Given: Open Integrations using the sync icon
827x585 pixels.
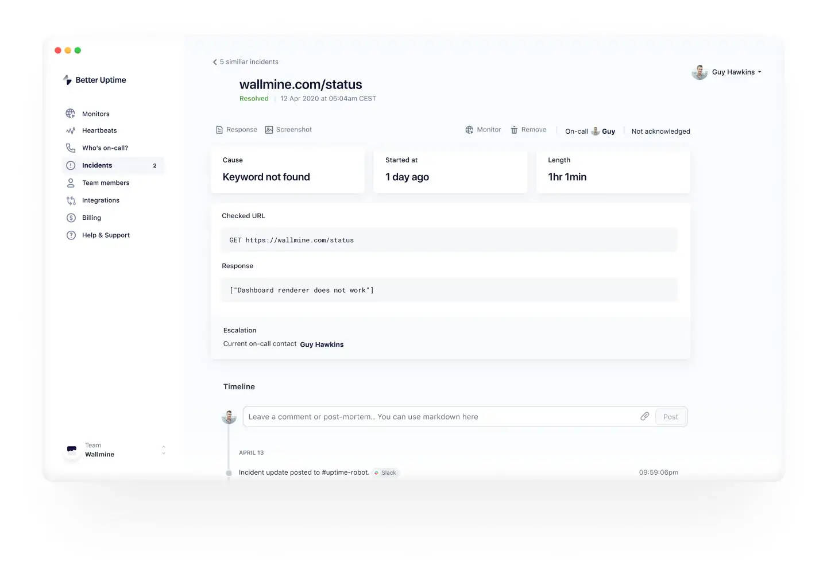Looking at the screenshot, I should click(x=70, y=200).
